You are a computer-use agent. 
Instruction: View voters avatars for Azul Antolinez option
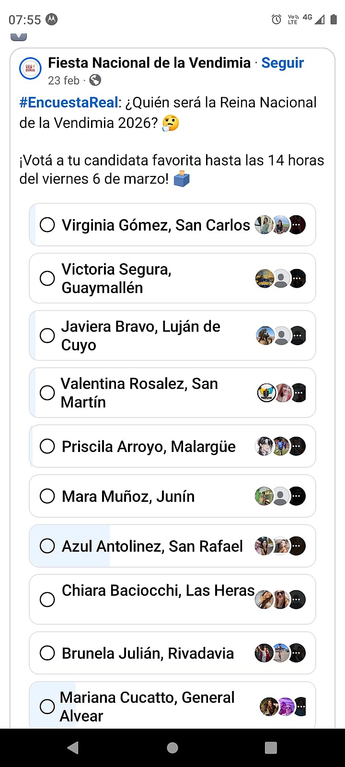point(280,546)
